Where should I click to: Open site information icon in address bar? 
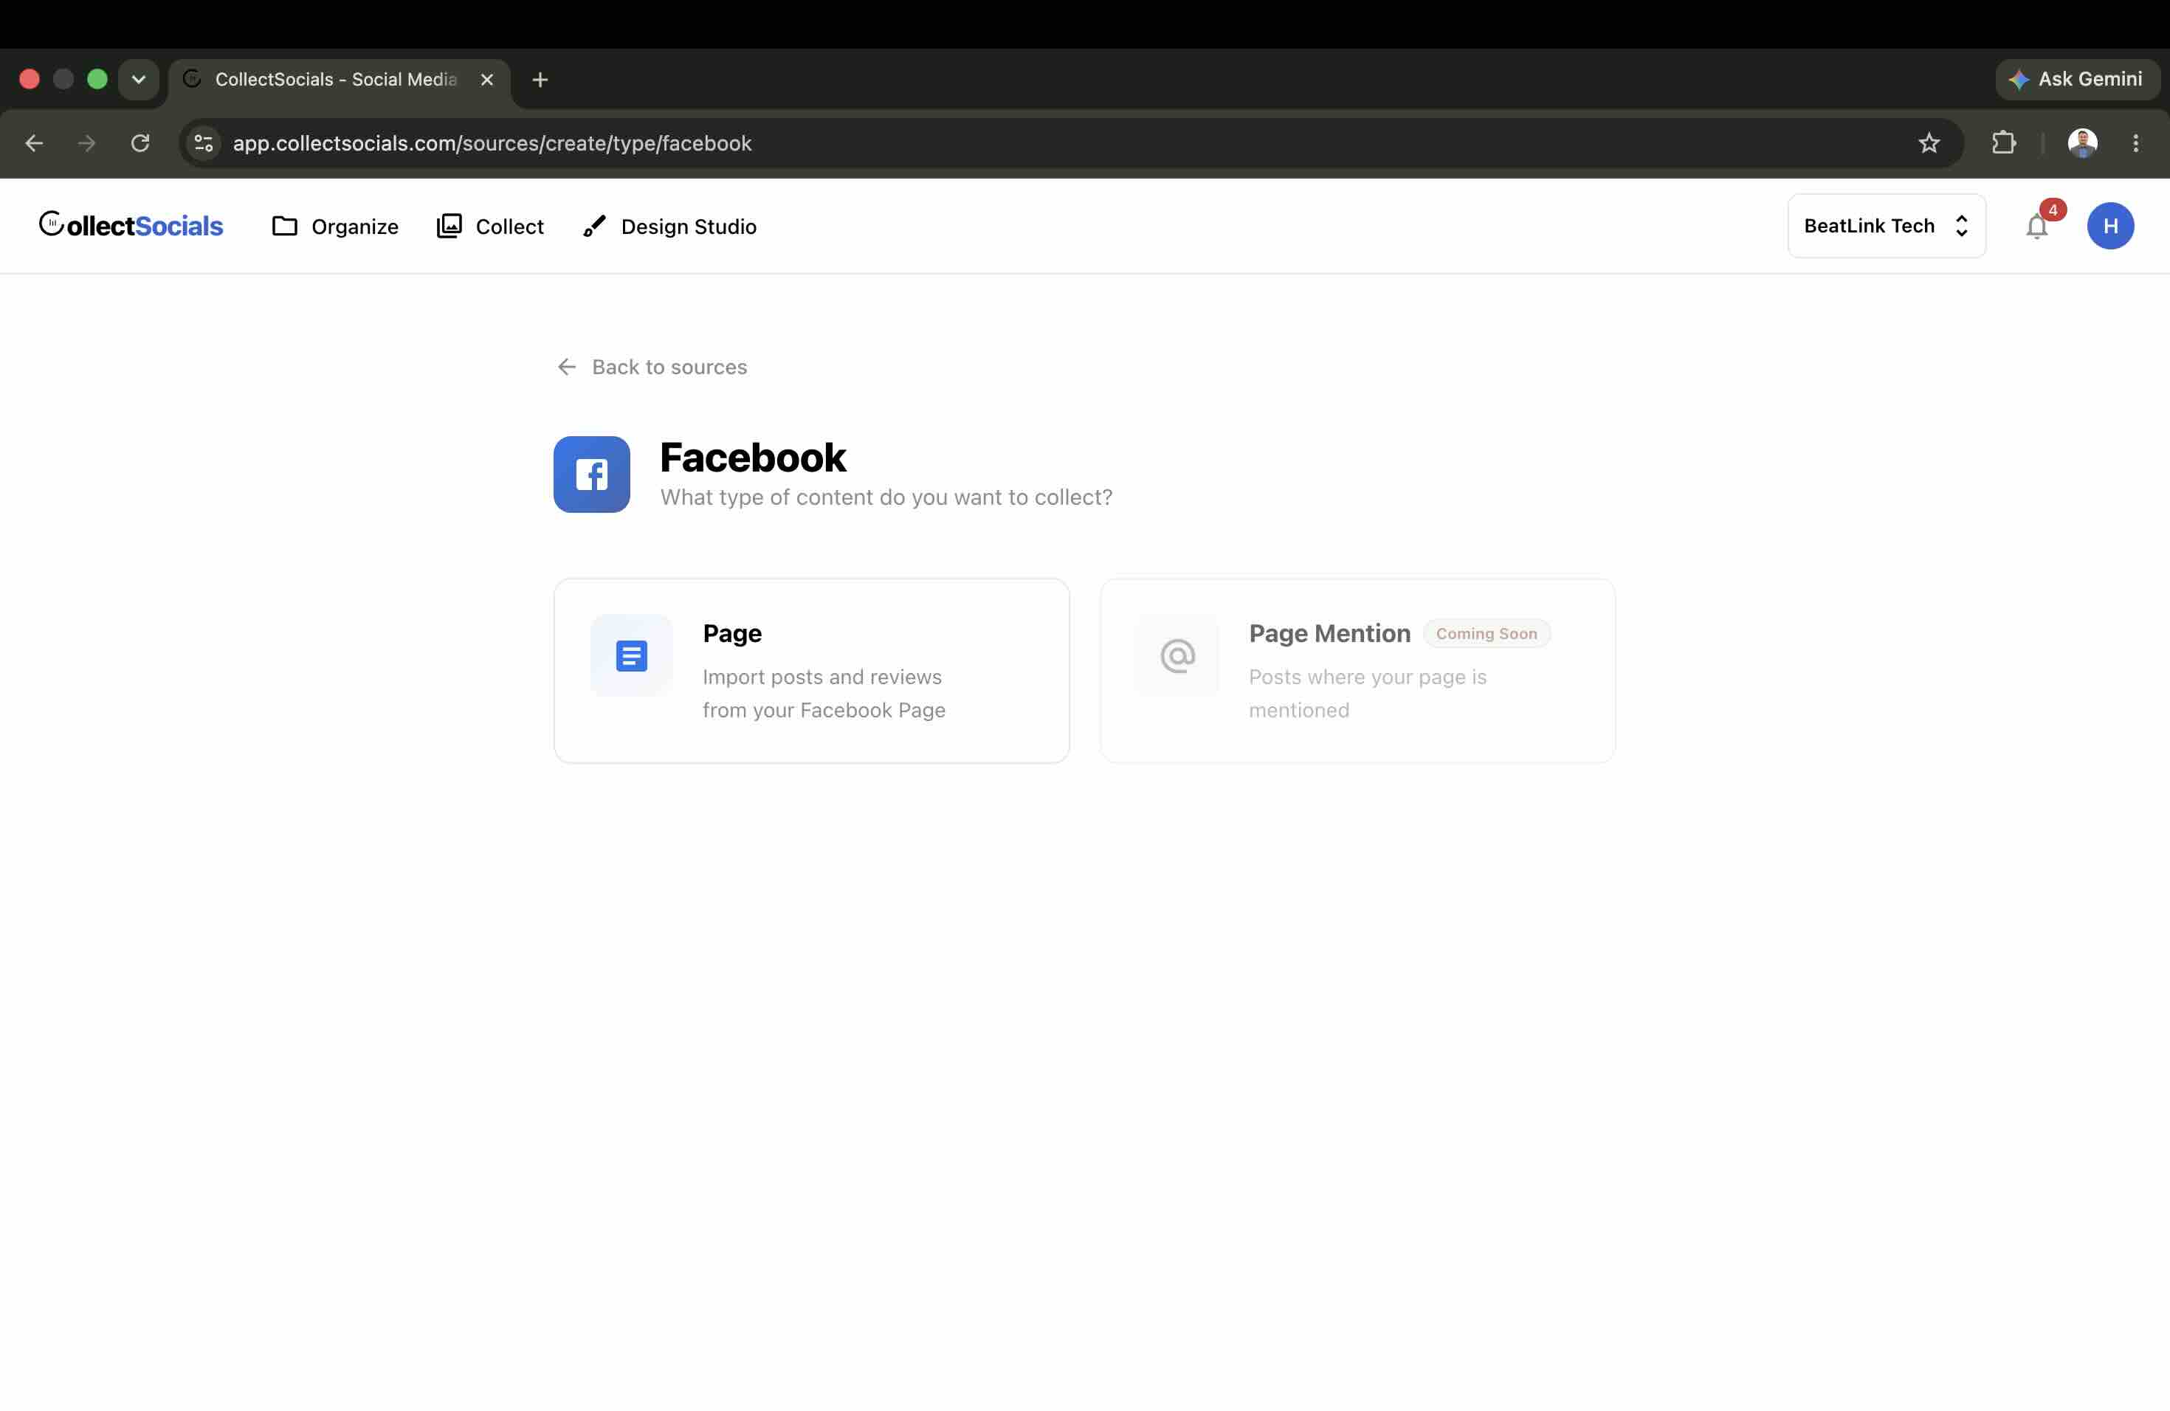tap(203, 143)
